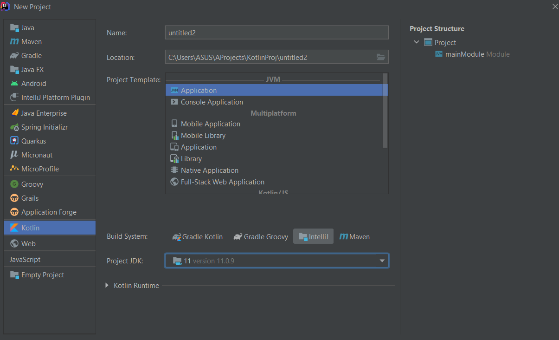Open the Project JDK dropdown

coord(382,261)
